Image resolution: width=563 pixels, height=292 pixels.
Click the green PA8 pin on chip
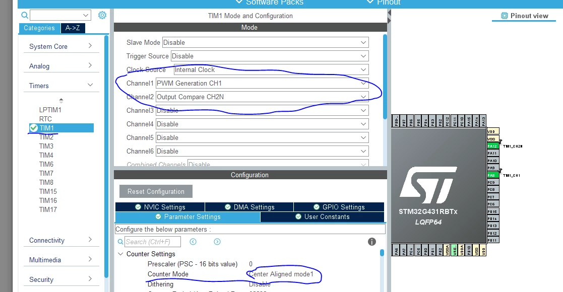pos(492,175)
